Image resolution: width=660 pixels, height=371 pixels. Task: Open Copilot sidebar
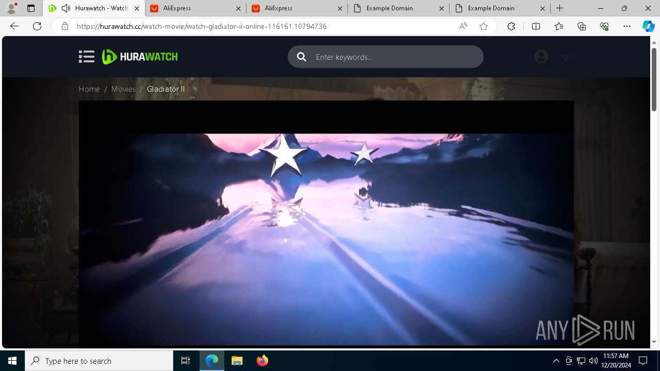[x=648, y=26]
